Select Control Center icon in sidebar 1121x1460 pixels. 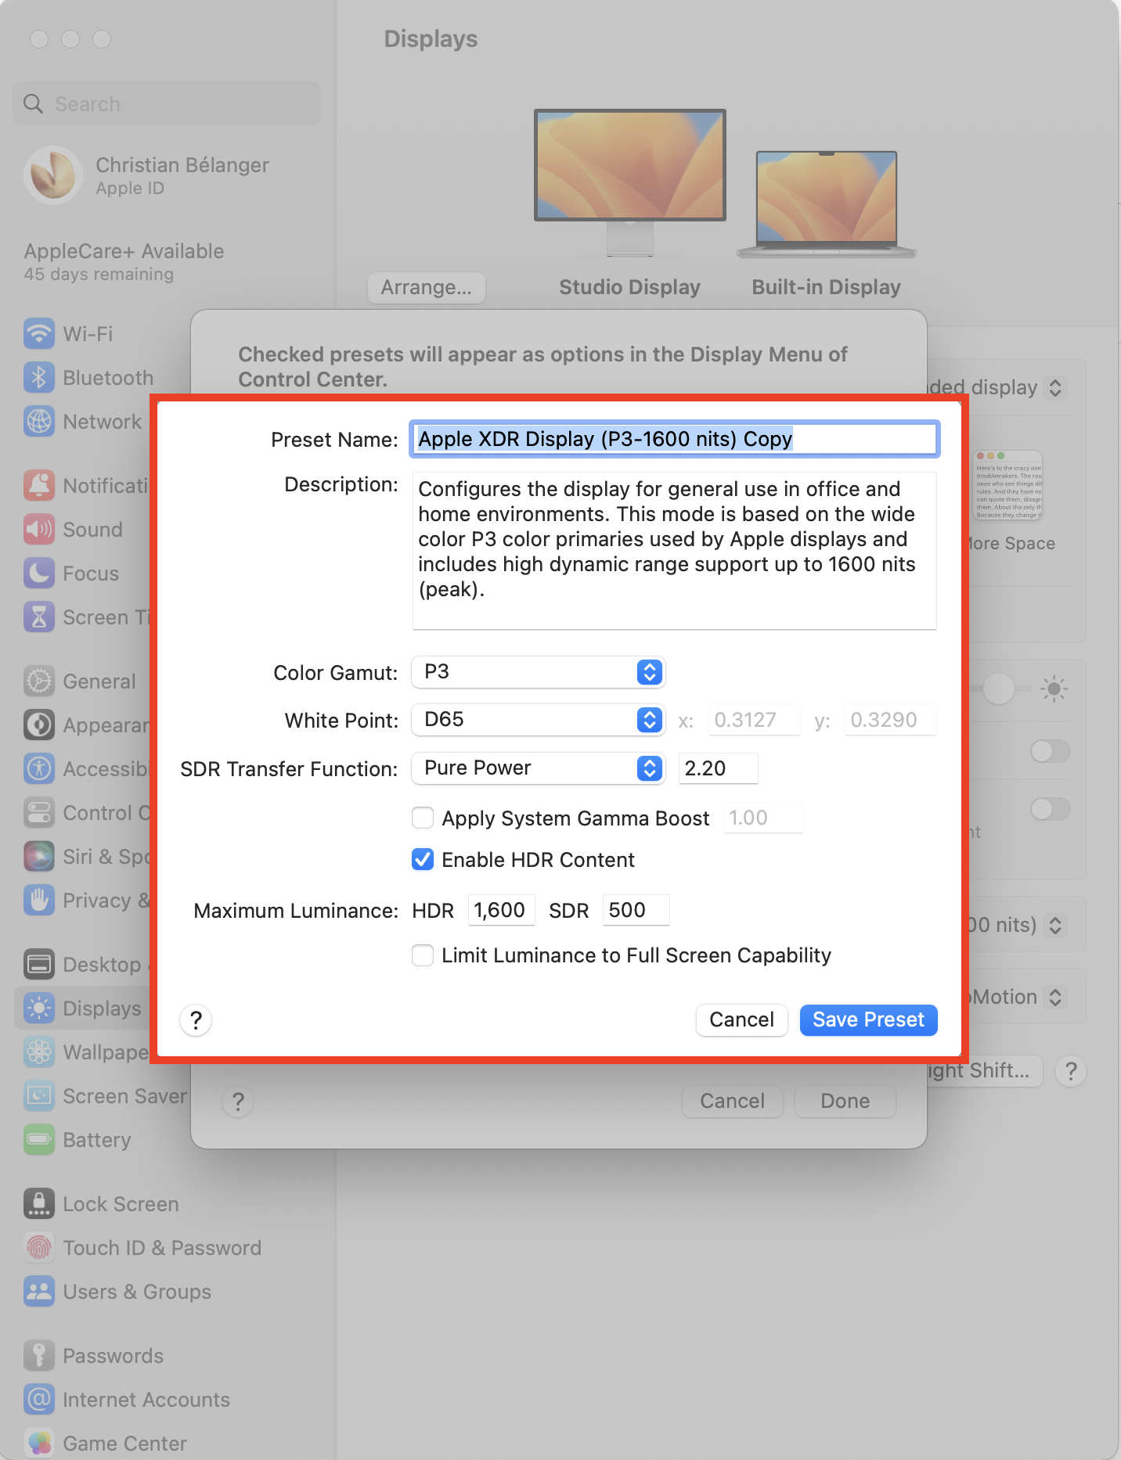click(39, 812)
